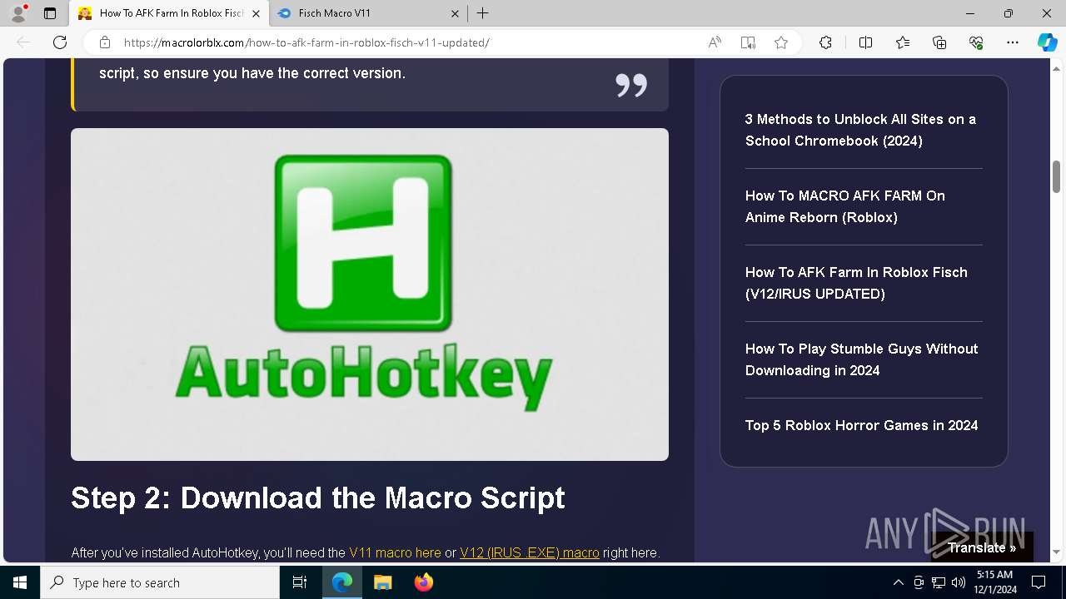Open the notification center
The image size is (1066, 599).
(x=1039, y=582)
